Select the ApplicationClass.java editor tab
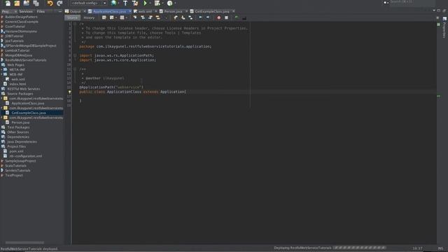The image size is (448, 252). pos(109,11)
